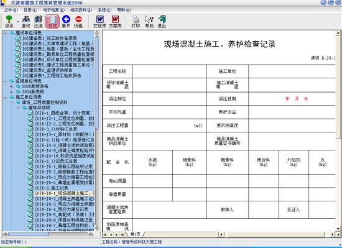Click the 打印 printer icon

point(136,22)
